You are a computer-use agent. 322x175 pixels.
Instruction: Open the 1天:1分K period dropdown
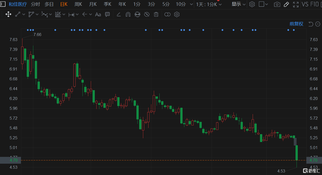coord(209,4)
